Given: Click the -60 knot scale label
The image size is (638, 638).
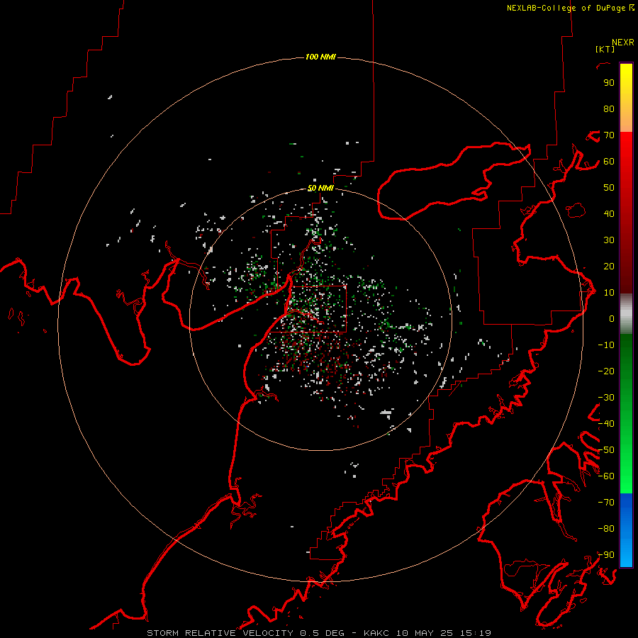Looking at the screenshot, I should click(x=606, y=476).
